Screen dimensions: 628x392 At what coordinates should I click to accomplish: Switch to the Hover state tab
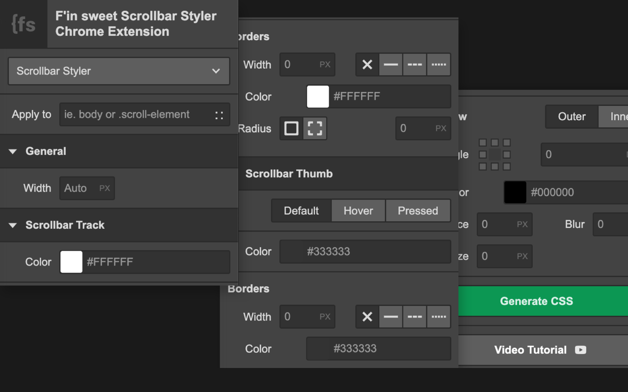pyautogui.click(x=358, y=211)
